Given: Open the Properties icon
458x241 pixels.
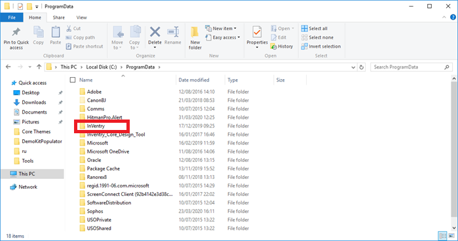Looking at the screenshot, I should (x=257, y=32).
